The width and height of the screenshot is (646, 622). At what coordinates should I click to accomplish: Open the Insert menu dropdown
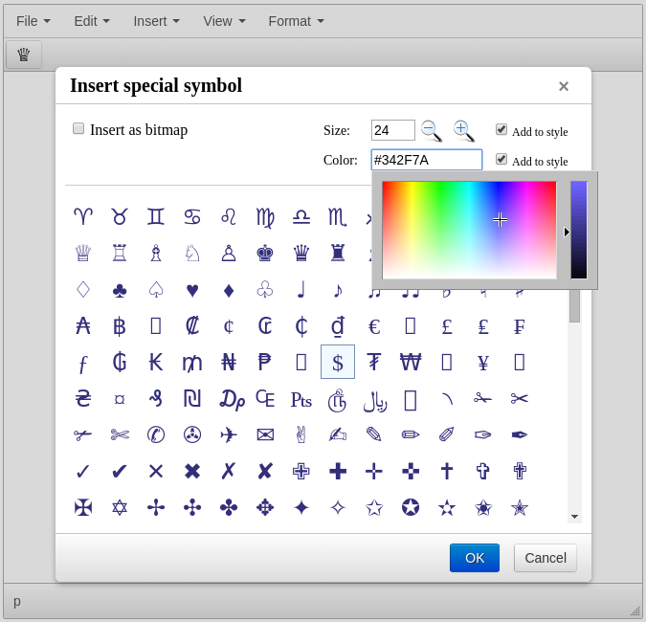click(x=156, y=21)
